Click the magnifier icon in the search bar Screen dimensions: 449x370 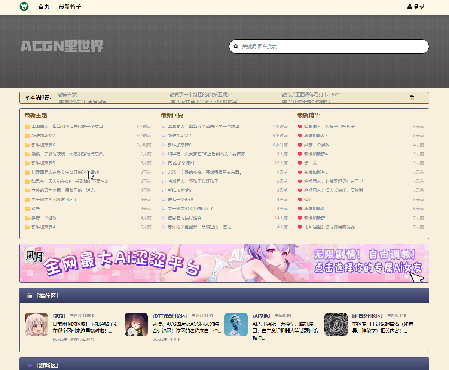click(x=236, y=46)
